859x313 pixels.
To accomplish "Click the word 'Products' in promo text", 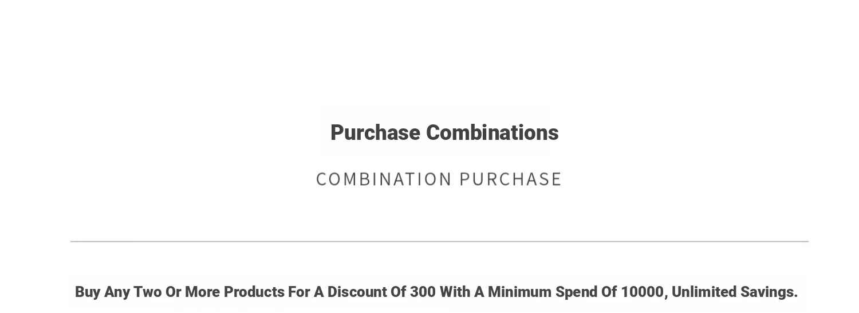I will [x=254, y=292].
